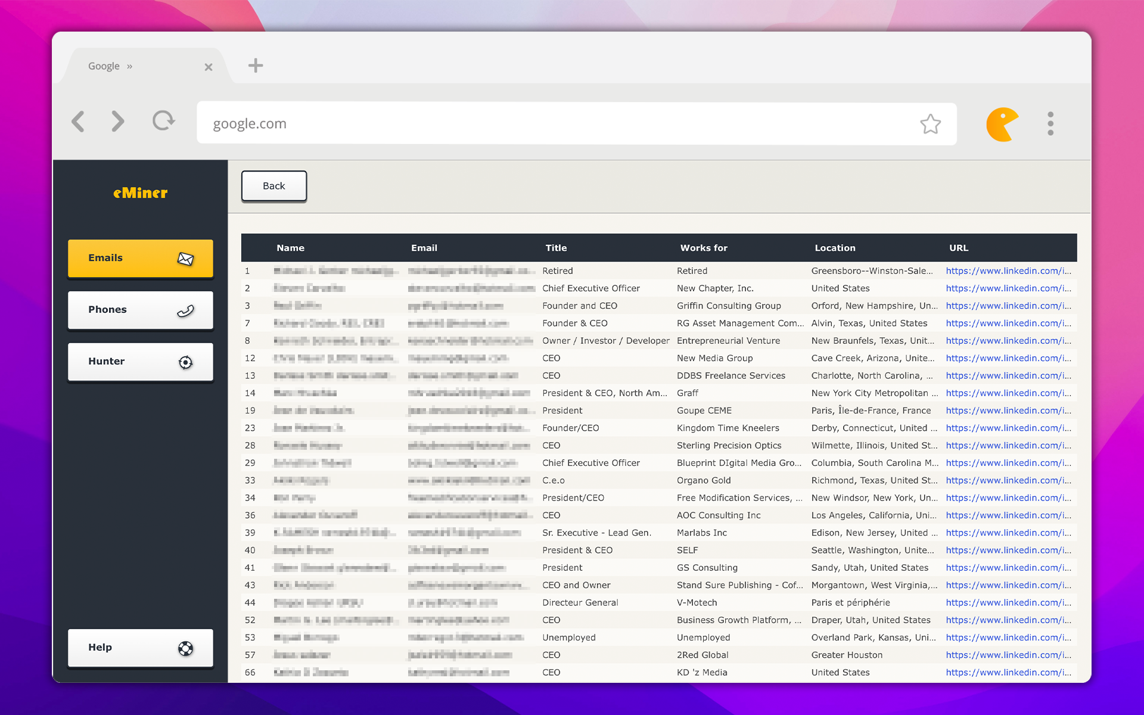Click the eMiner logo in the sidebar
The image size is (1144, 715).
pos(140,192)
